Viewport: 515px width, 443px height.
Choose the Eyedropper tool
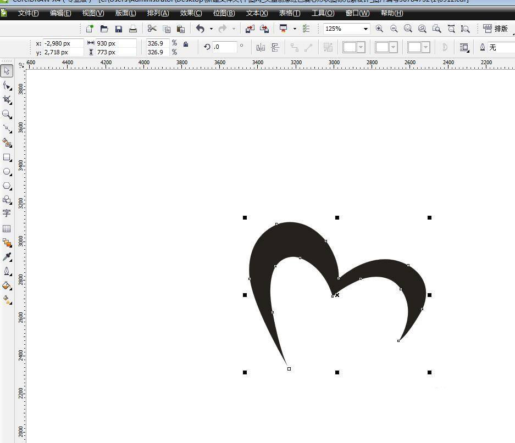(x=7, y=257)
